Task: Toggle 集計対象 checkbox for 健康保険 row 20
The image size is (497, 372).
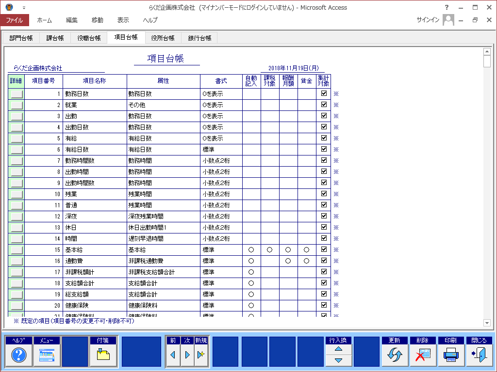Action: click(324, 305)
